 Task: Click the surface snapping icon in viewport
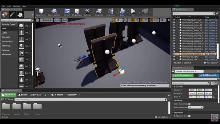click(129, 20)
